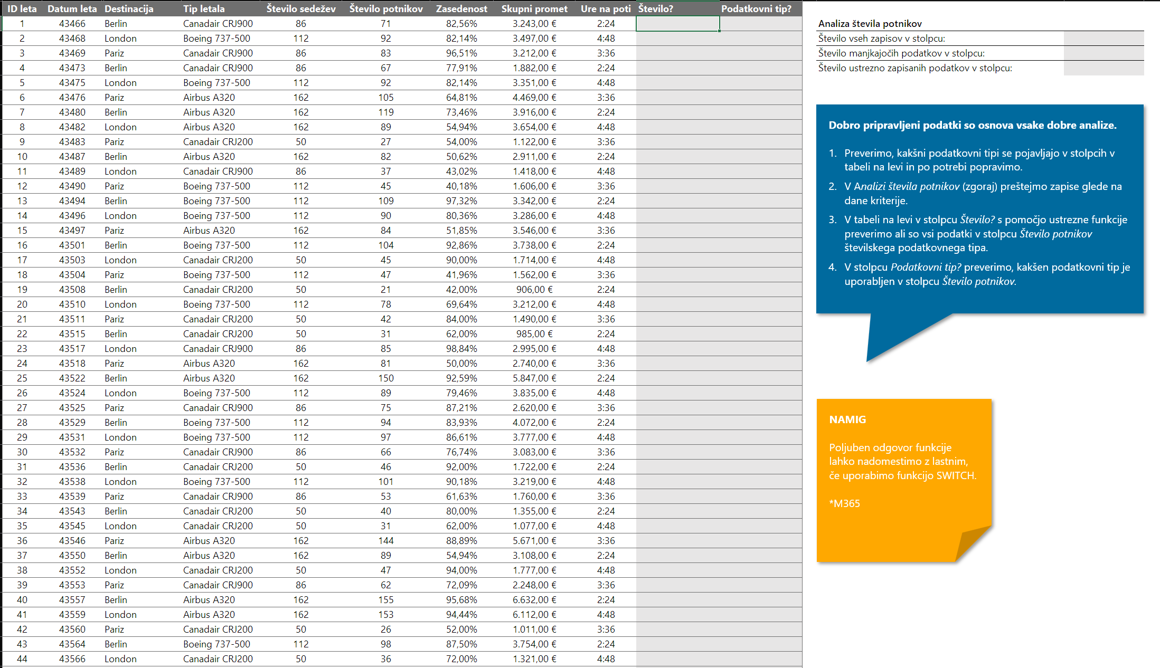The height and width of the screenshot is (668, 1160).
Task: Select passenger count 104 in row 16
Action: click(386, 245)
